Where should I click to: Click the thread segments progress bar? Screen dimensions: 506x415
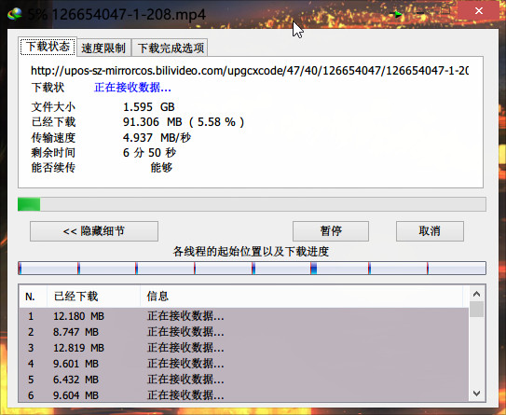pyautogui.click(x=252, y=268)
